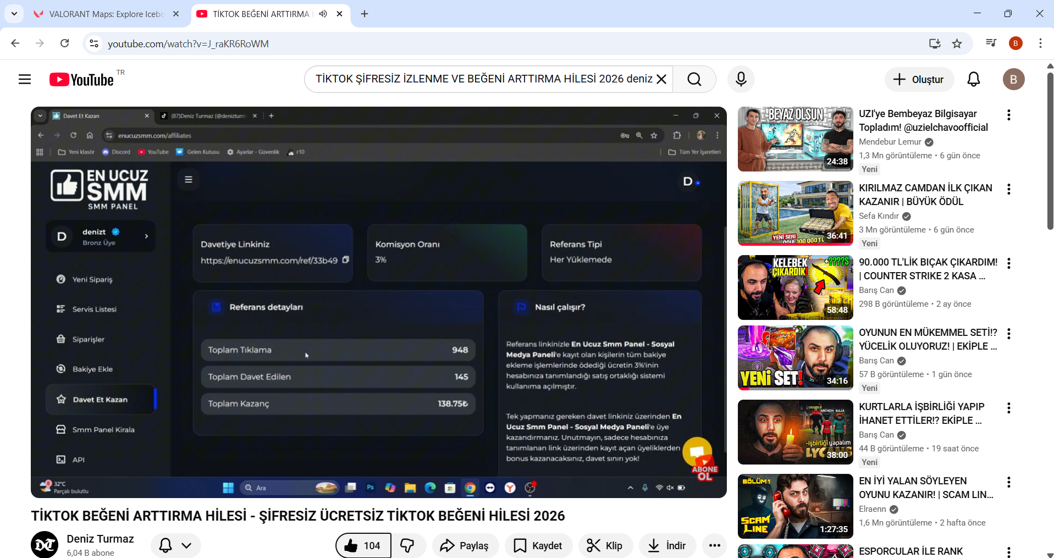Open Elraenn channel link
1054x558 pixels.
pyautogui.click(x=872, y=509)
